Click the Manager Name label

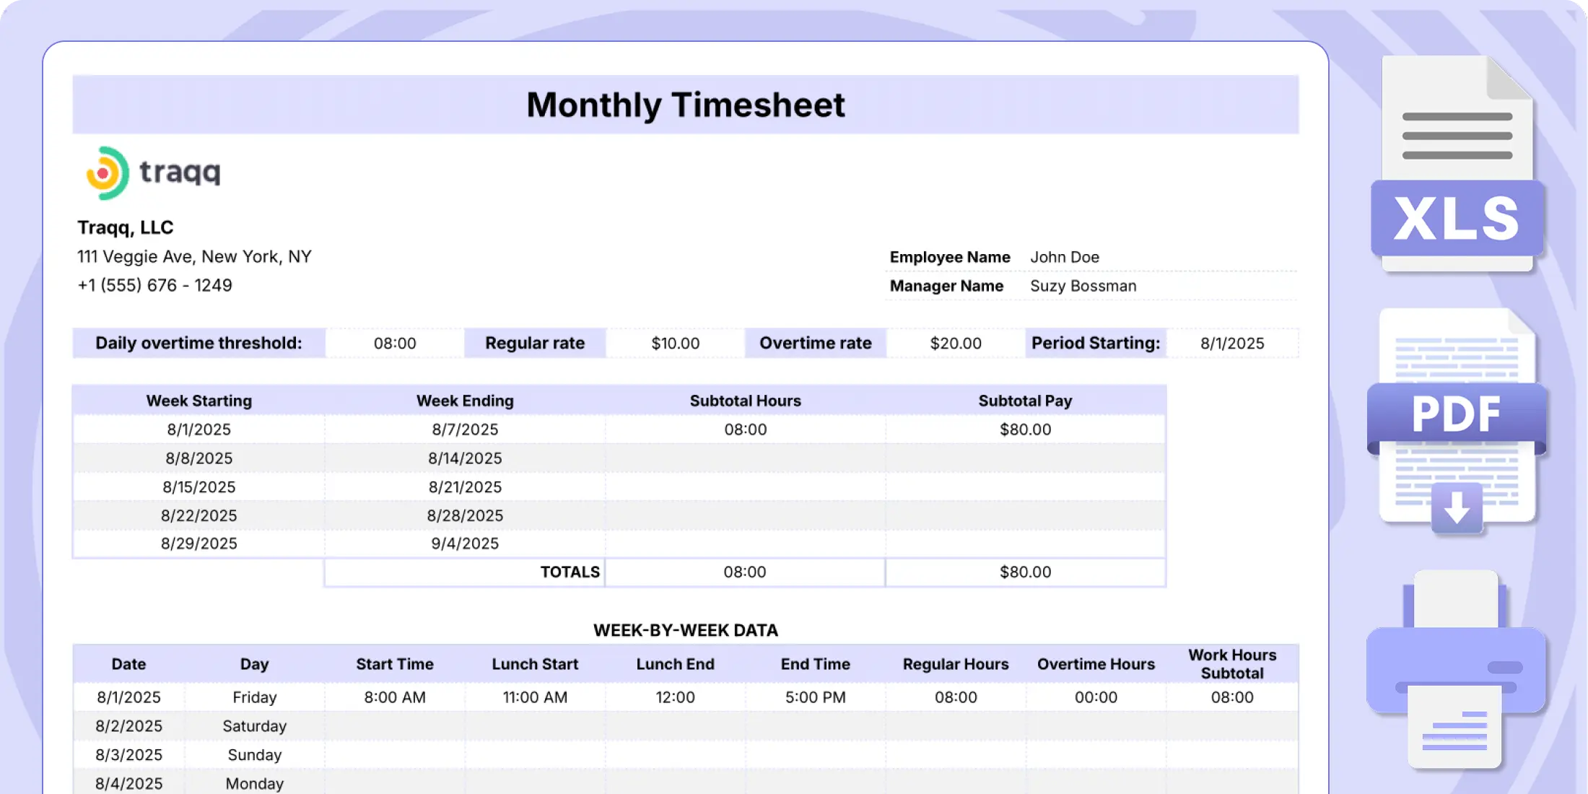(946, 286)
